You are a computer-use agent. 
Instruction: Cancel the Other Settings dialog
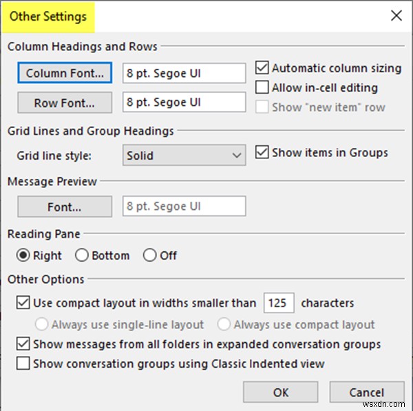pos(367,392)
